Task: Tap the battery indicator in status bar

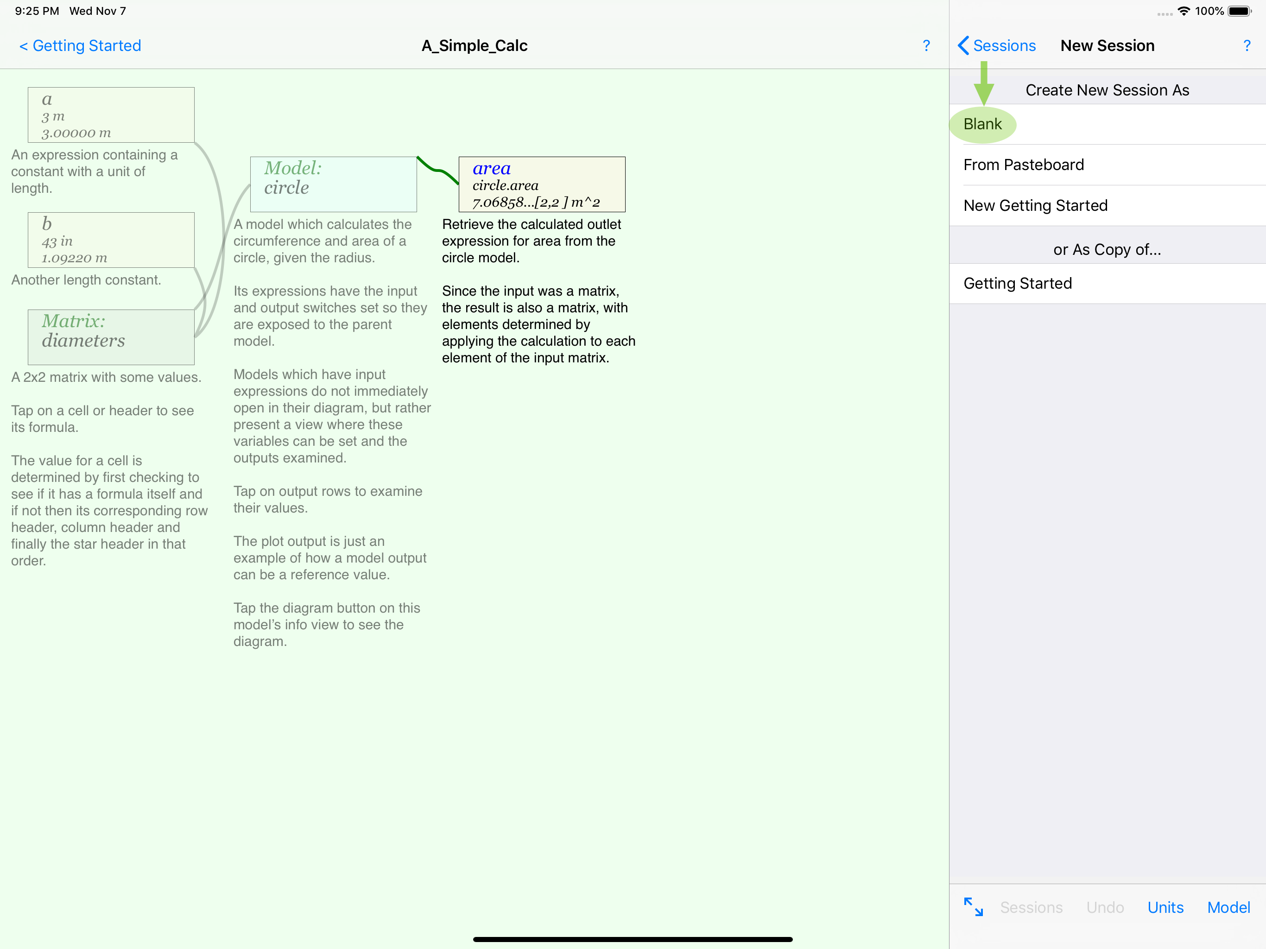Action: 1240,11
